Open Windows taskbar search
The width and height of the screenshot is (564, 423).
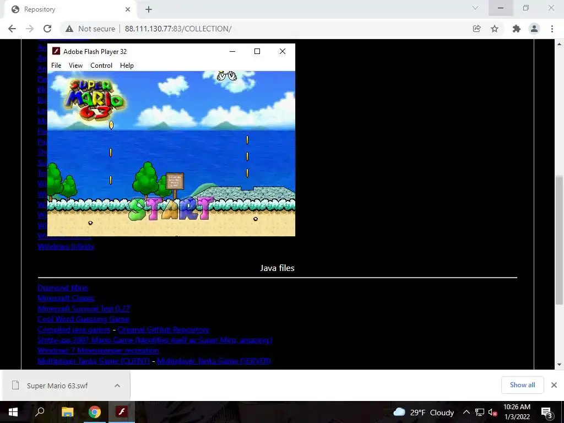coord(40,412)
